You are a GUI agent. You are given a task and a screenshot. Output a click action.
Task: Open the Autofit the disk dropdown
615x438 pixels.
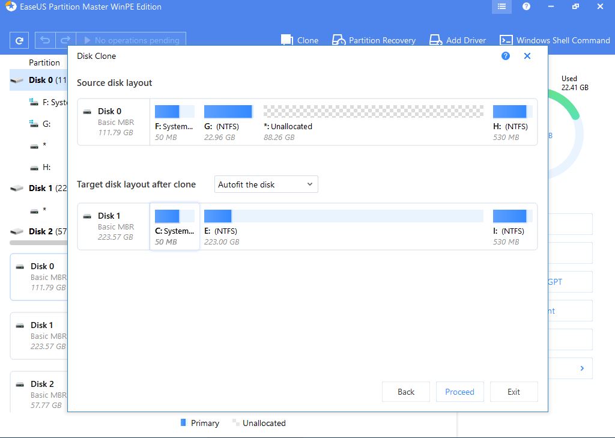[x=266, y=184]
